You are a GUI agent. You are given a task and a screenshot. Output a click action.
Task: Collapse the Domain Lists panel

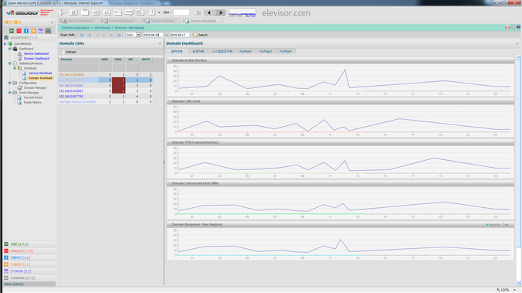click(160, 43)
